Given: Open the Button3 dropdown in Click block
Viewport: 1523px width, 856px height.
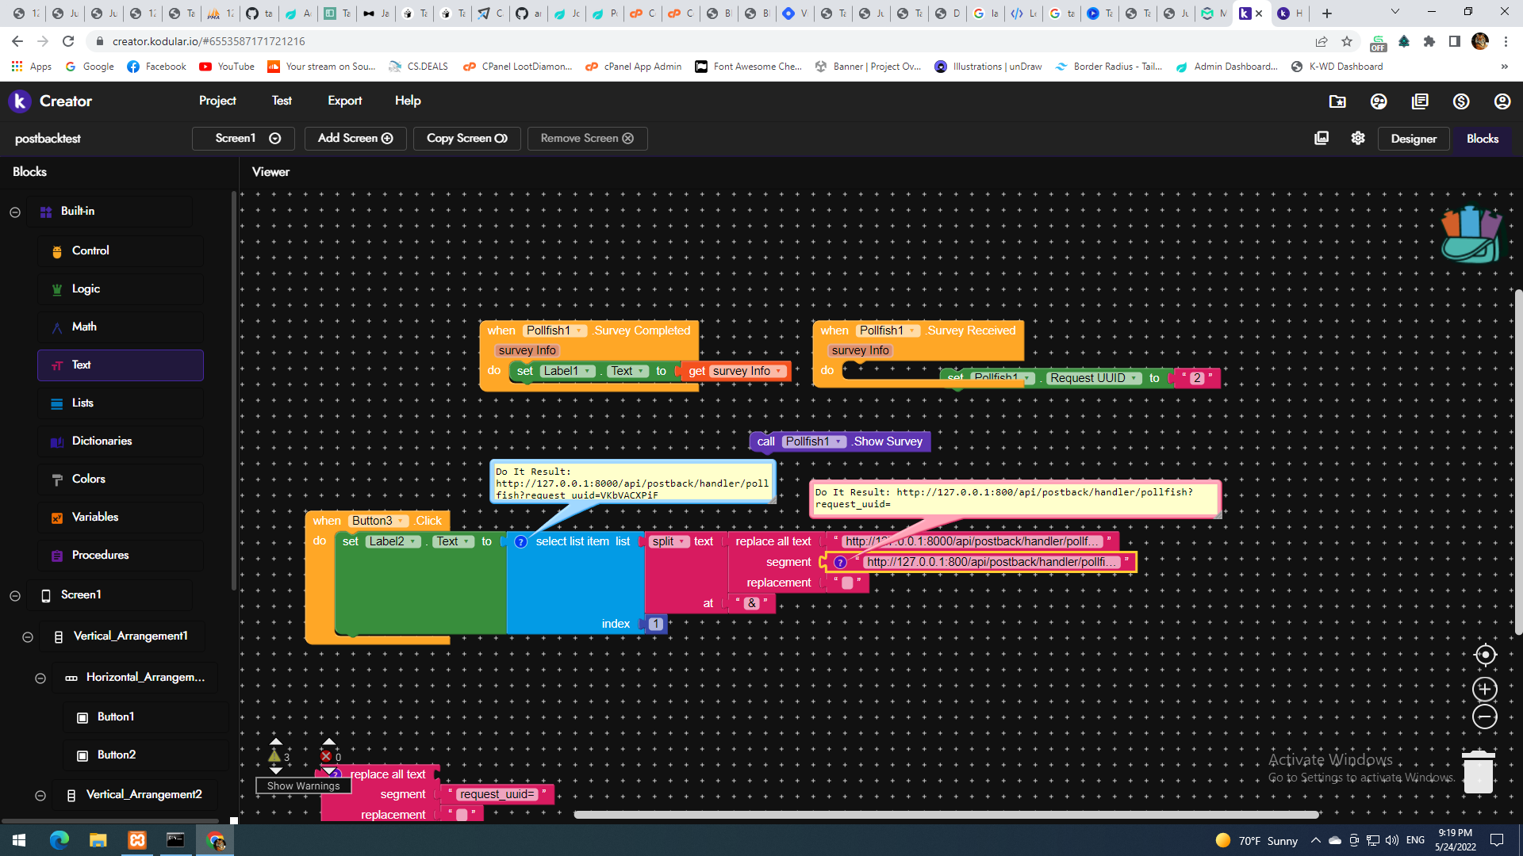Looking at the screenshot, I should [379, 521].
